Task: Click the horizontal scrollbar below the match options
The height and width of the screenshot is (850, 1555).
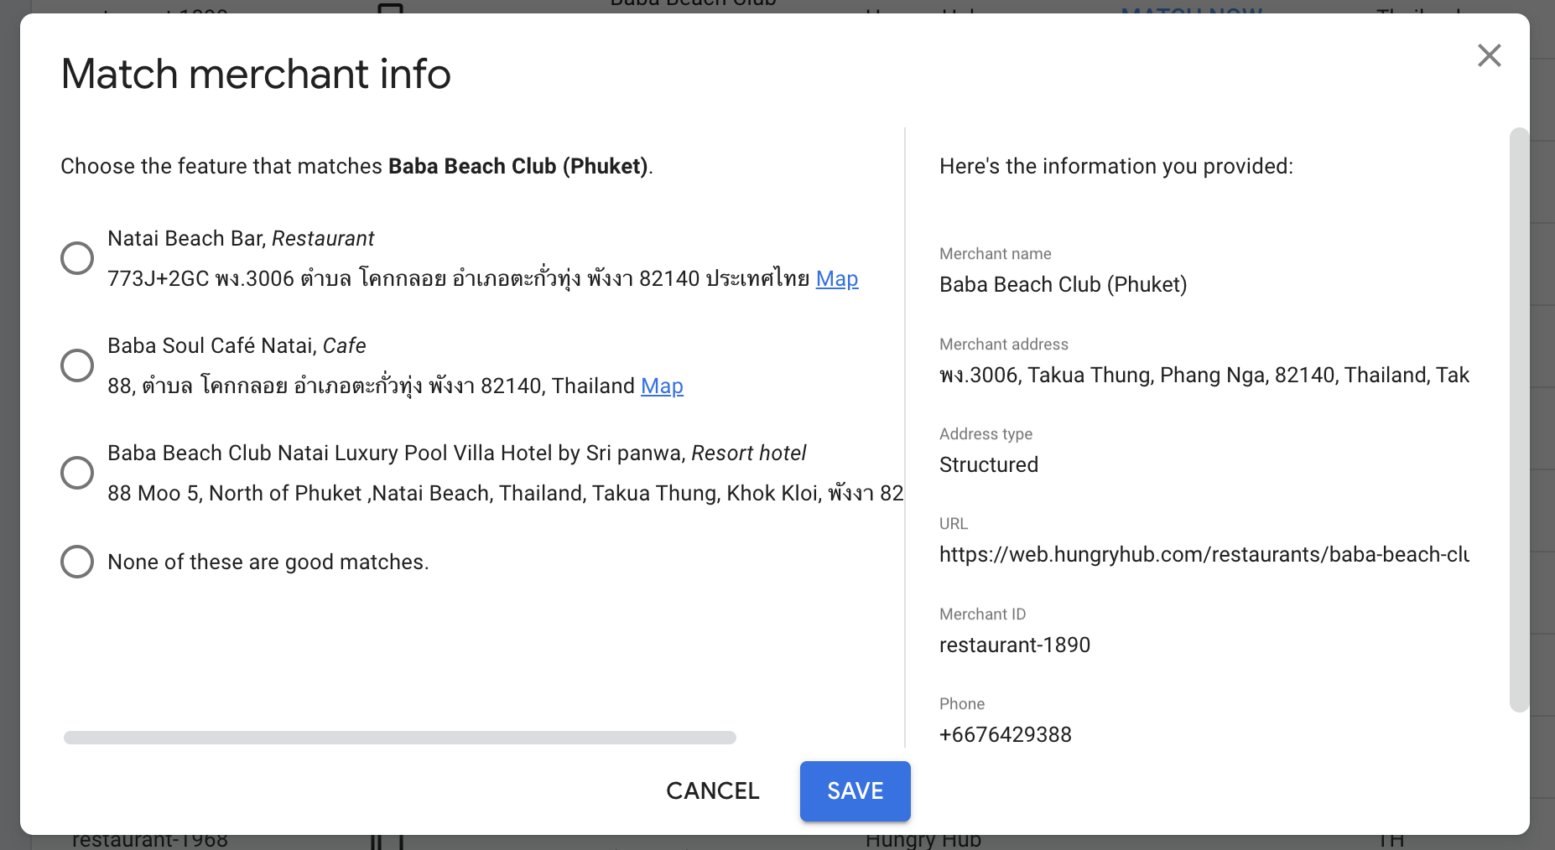Action: coord(399,738)
